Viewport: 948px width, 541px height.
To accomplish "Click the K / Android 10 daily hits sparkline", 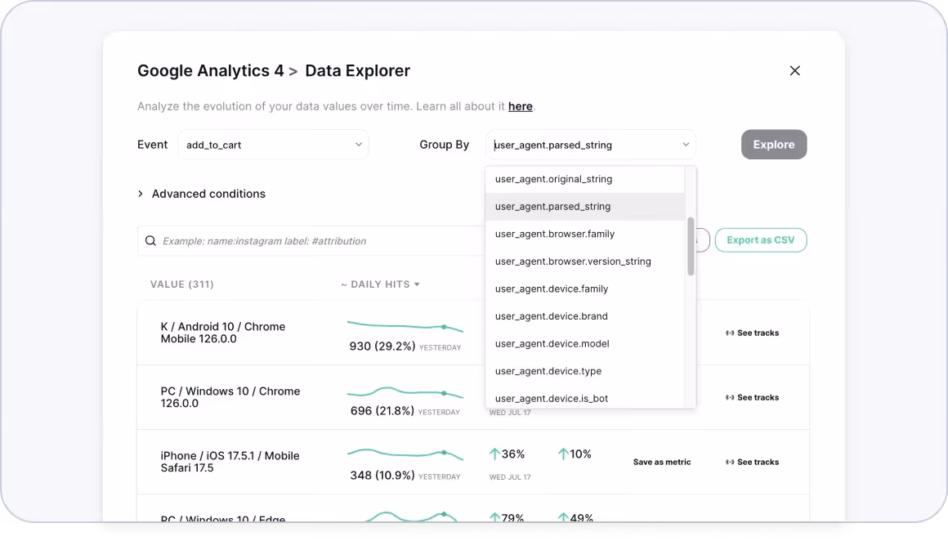I will [x=405, y=326].
